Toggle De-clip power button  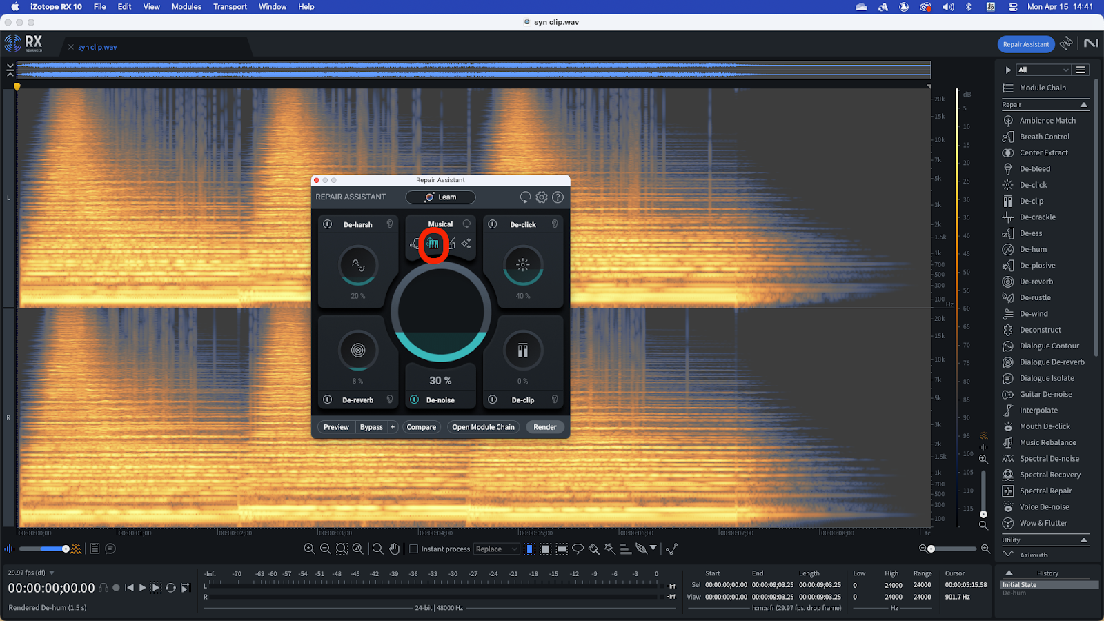click(x=493, y=400)
